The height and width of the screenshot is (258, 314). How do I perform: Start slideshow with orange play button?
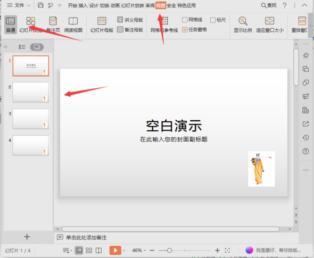[115, 251]
